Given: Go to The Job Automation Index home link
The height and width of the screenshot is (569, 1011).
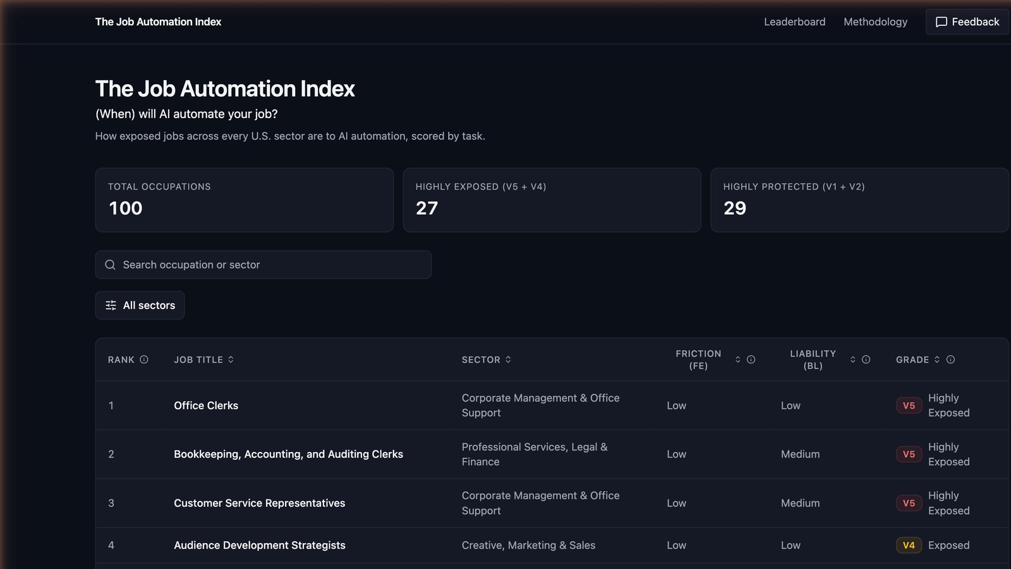Looking at the screenshot, I should 158,21.
